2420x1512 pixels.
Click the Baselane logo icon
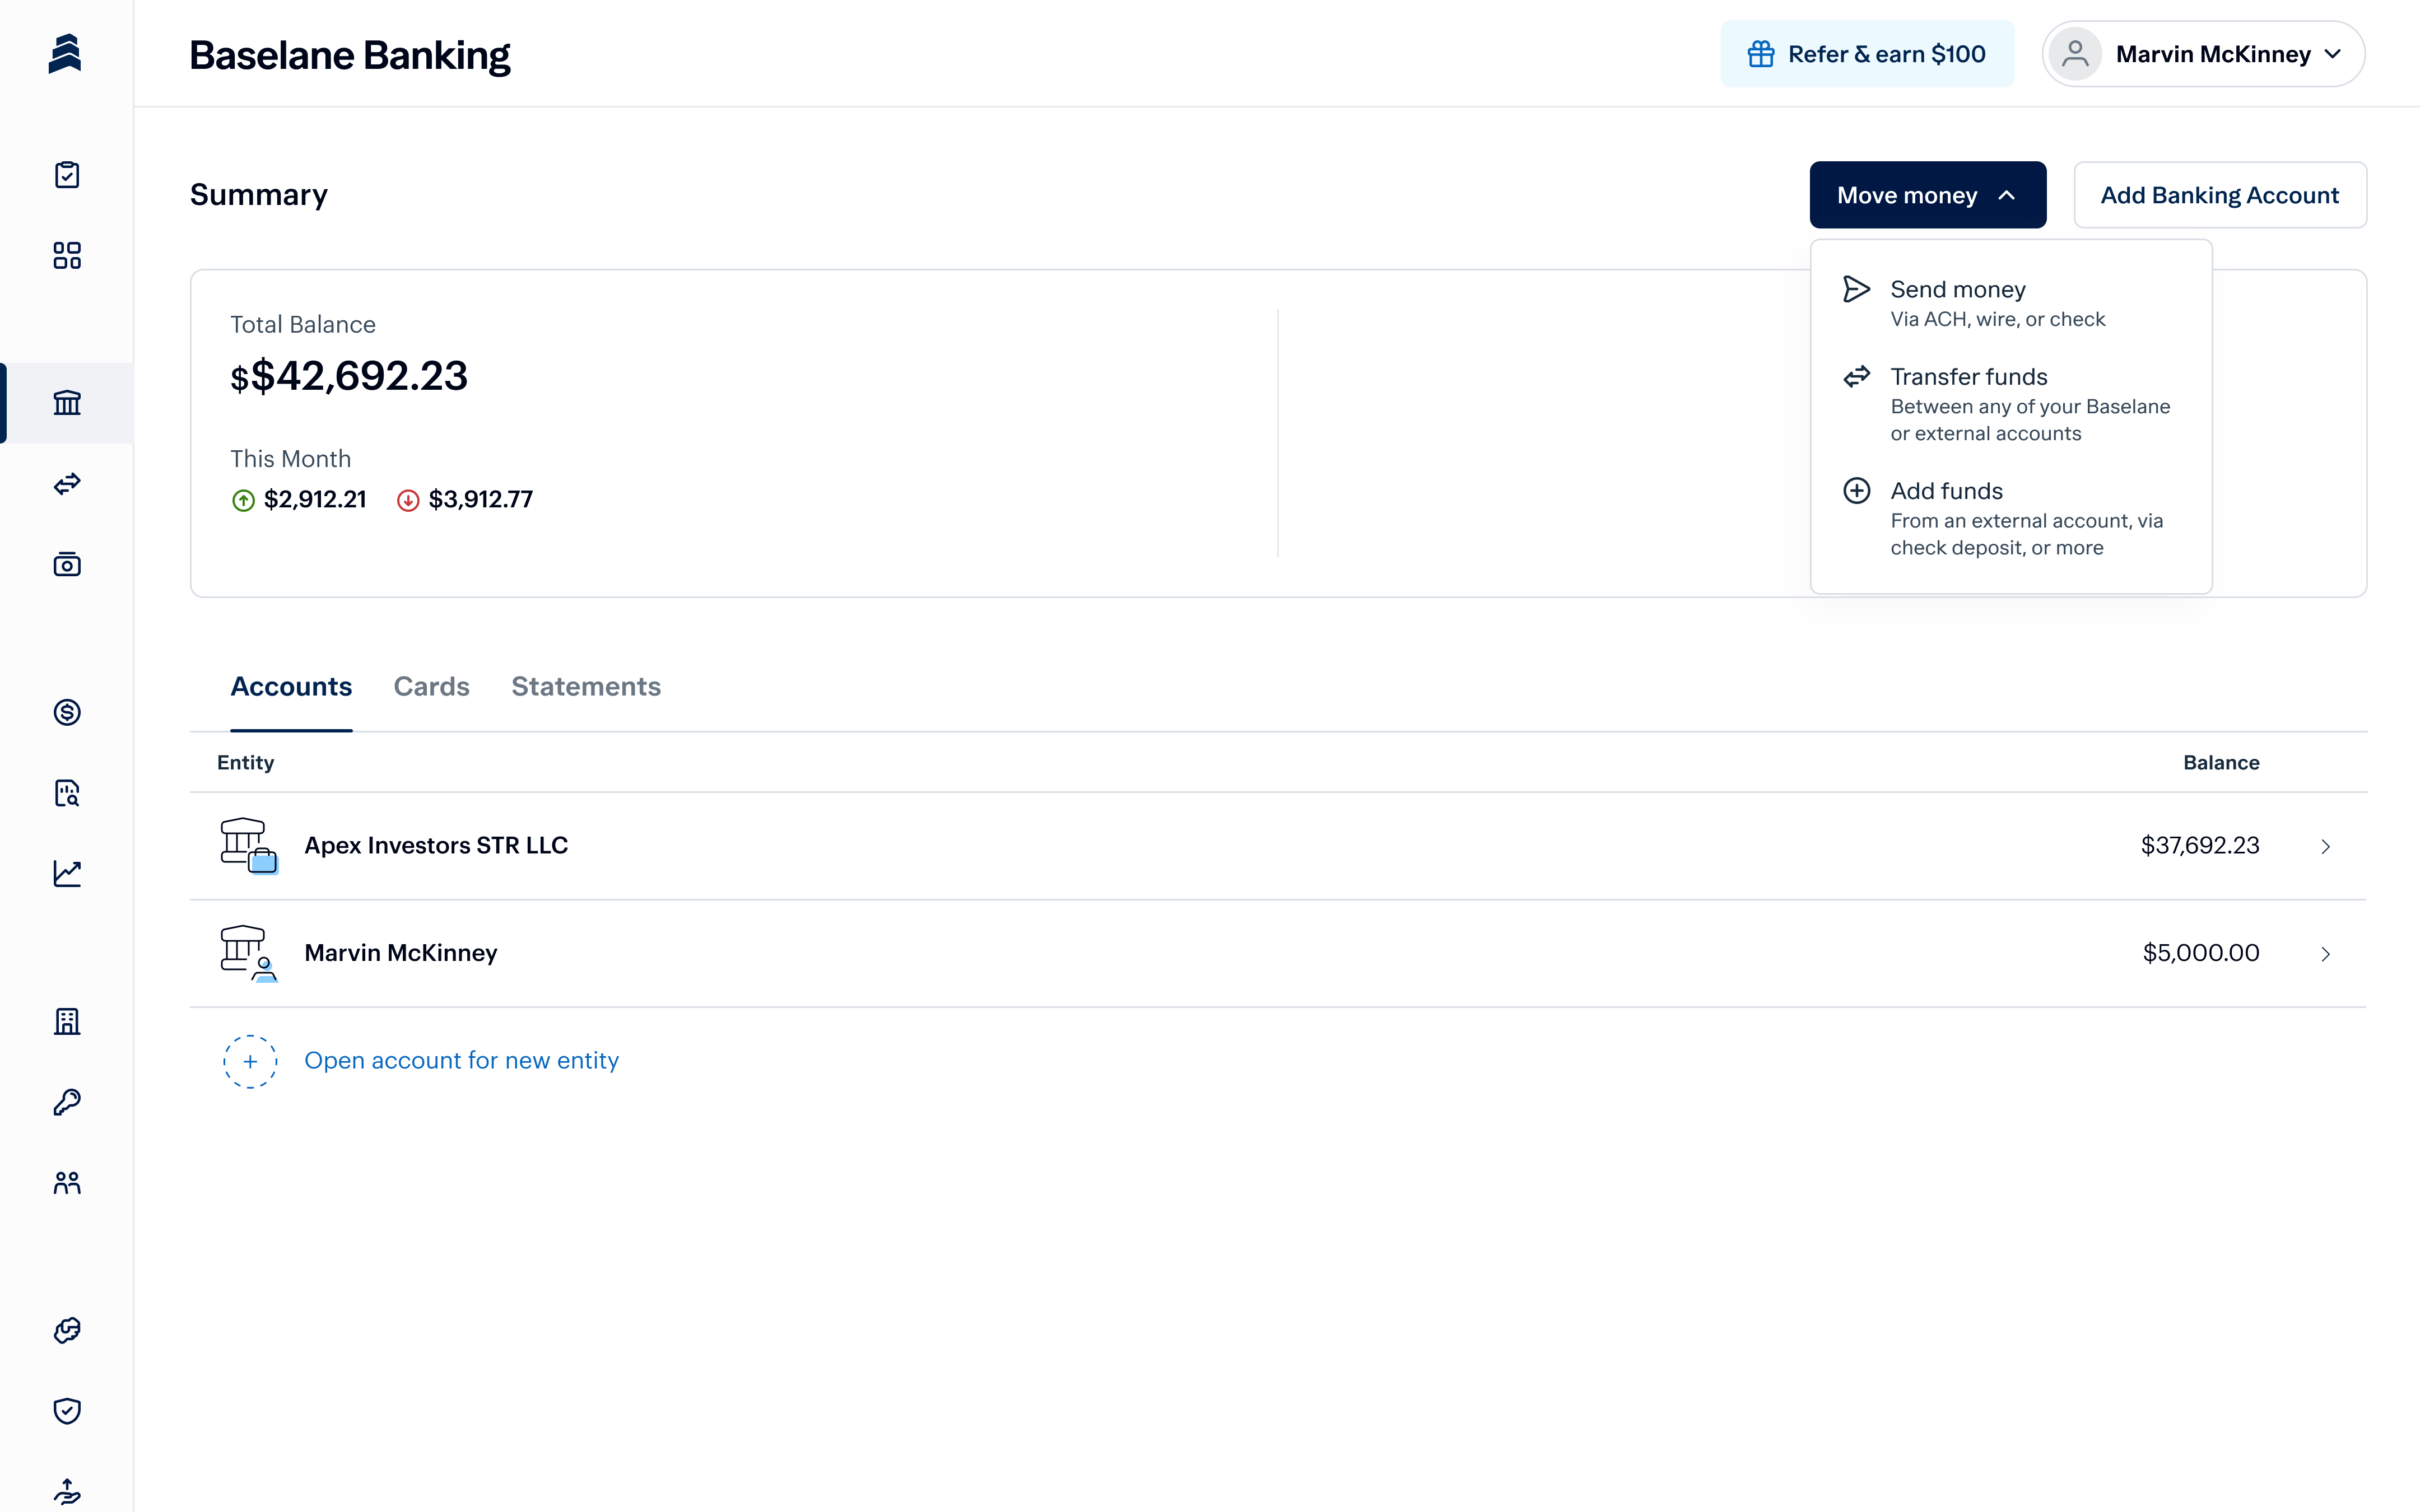65,53
